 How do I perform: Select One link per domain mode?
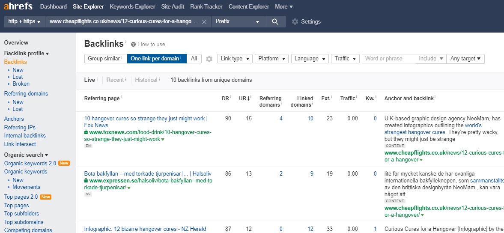click(x=157, y=59)
